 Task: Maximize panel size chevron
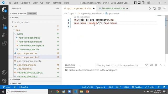point(160,65)
